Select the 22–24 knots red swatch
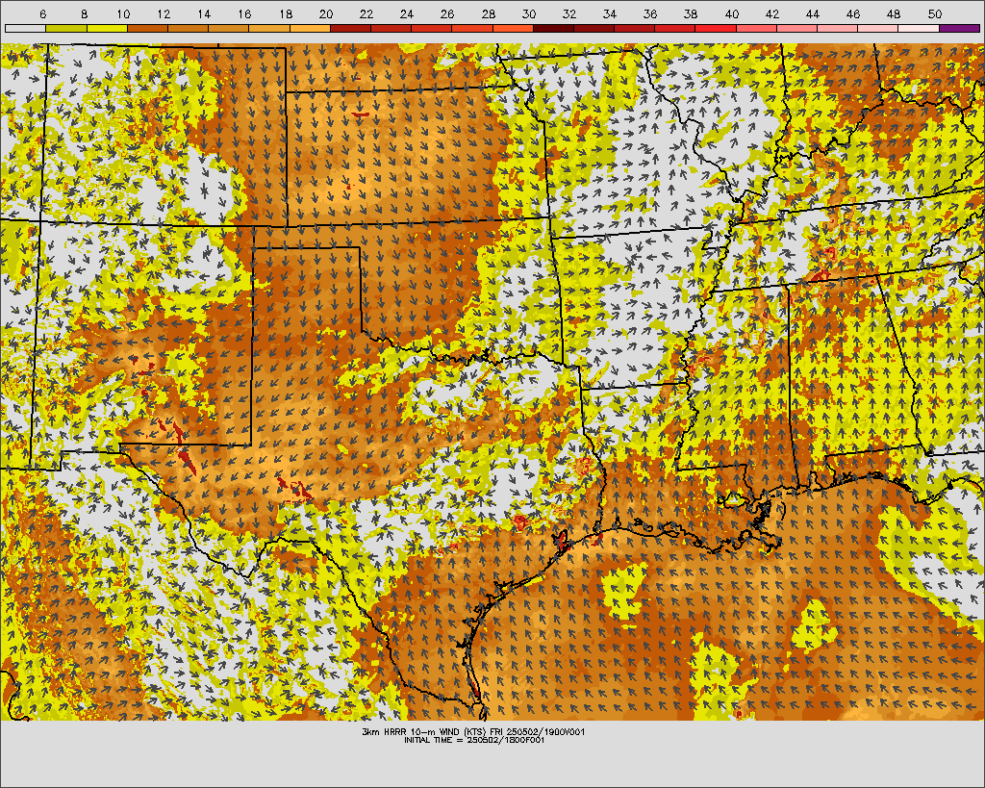The height and width of the screenshot is (788, 985). 391,28
